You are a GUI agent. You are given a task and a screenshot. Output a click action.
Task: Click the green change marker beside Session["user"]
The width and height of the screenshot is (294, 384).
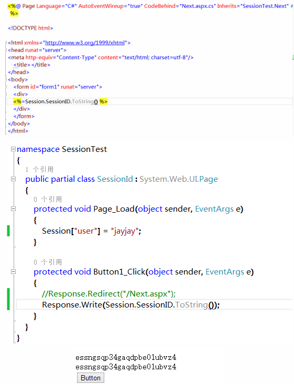tap(8, 231)
